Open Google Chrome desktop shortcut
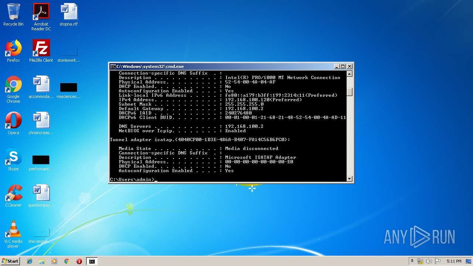Image resolution: width=473 pixels, height=266 pixels. click(13, 89)
